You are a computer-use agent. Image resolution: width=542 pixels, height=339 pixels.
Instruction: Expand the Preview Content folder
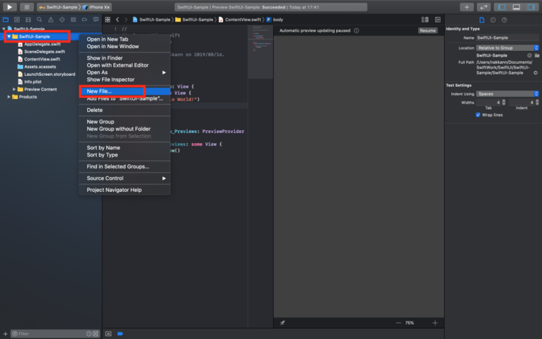tap(14, 89)
